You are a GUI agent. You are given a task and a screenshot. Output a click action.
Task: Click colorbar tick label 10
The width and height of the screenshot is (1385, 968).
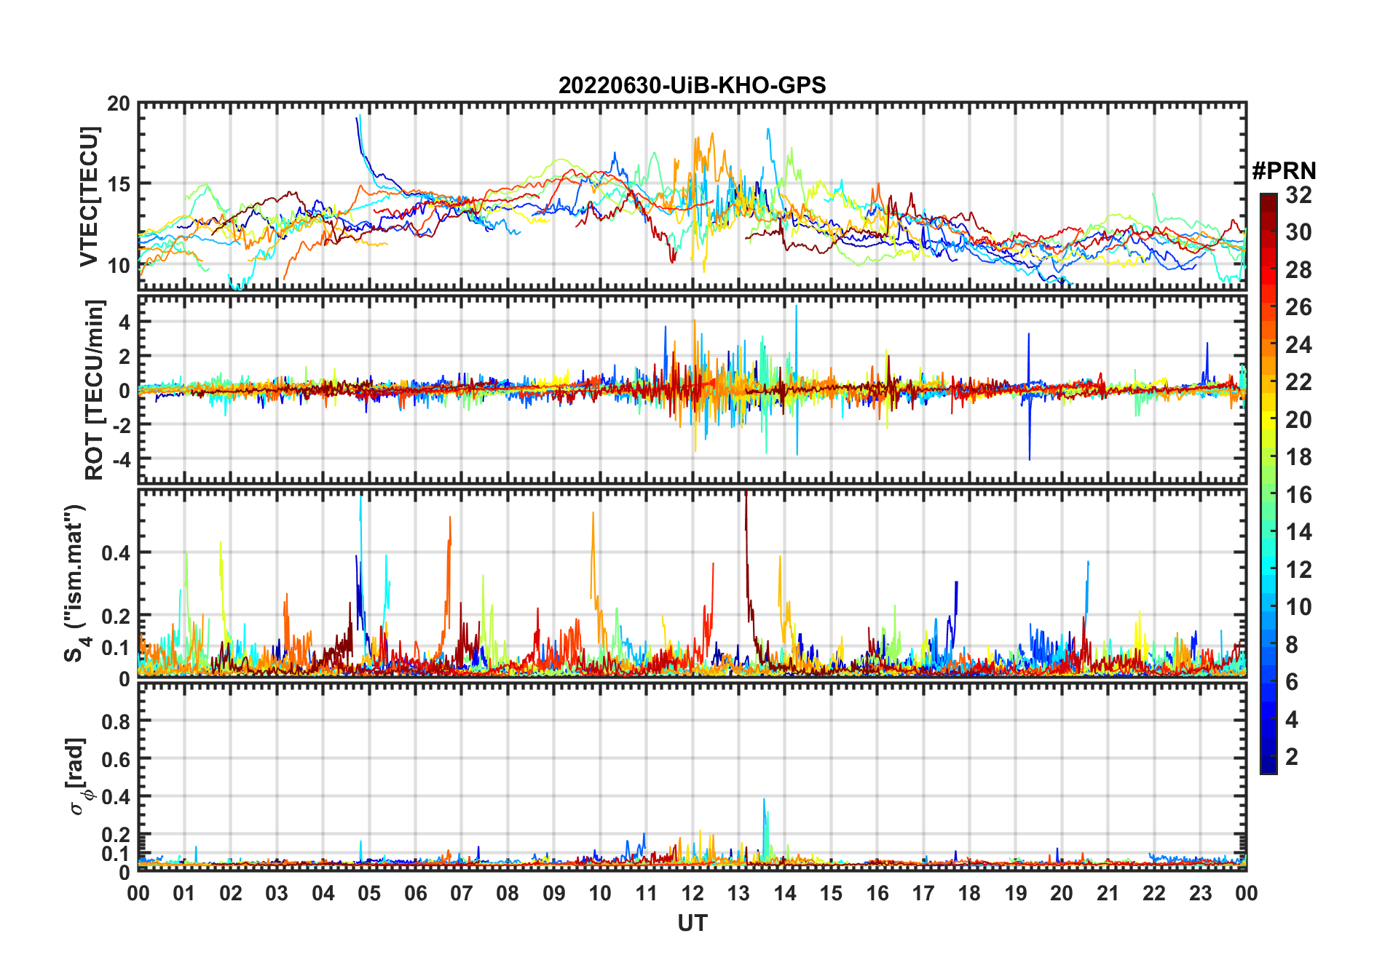(1298, 607)
